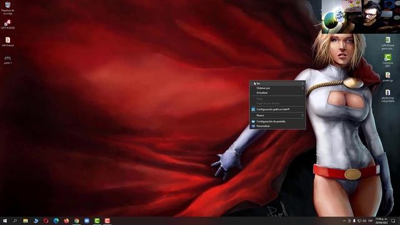The image size is (400, 225).
Task: Select the Papelera de reciclaje desktop icon
Action: [7, 7]
